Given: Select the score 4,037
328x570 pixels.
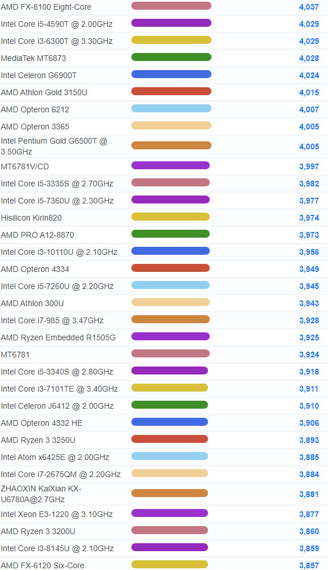Looking at the screenshot, I should point(309,7).
